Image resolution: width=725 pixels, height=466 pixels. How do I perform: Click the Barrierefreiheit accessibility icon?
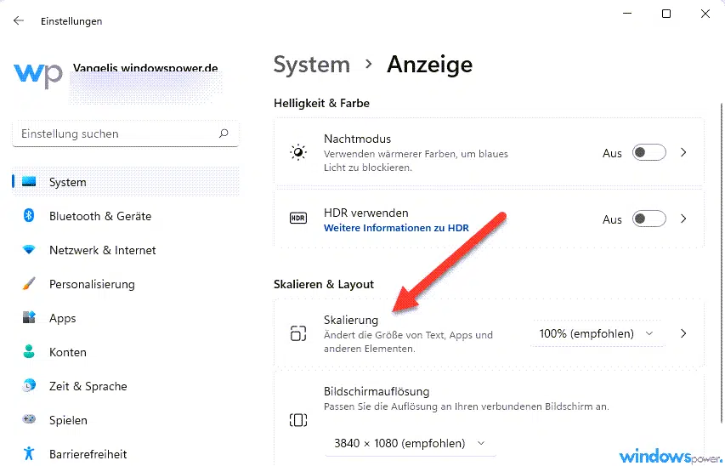tap(29, 453)
